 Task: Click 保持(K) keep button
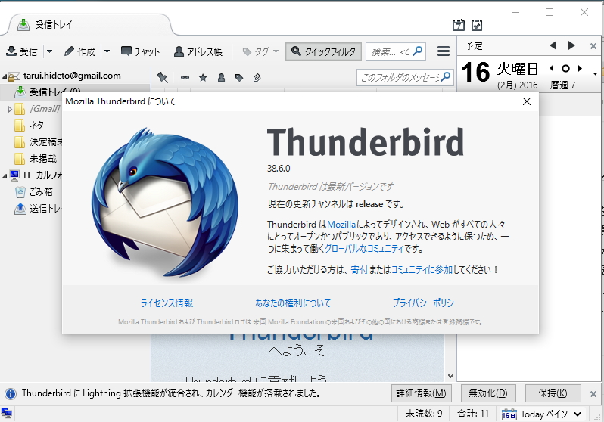pos(553,393)
